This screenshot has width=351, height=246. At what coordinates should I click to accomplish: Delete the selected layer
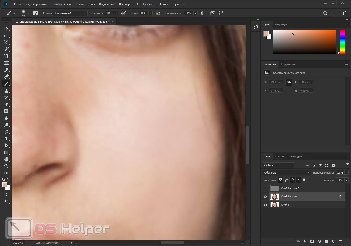341,242
